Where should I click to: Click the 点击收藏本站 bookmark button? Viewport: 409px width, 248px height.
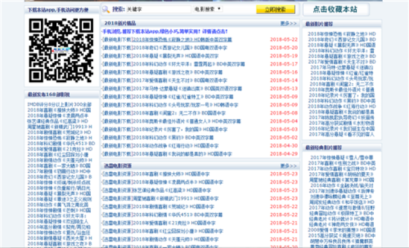pos(336,10)
